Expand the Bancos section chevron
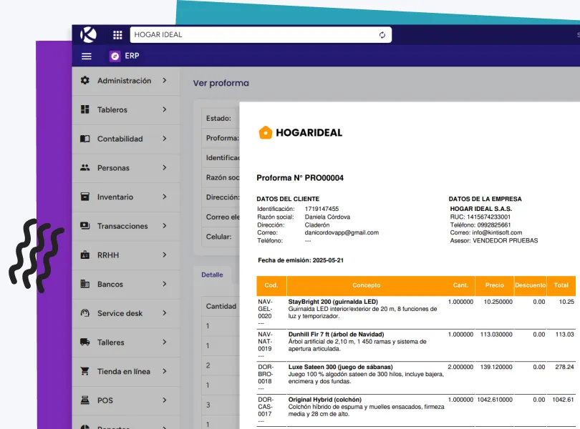 click(x=165, y=285)
